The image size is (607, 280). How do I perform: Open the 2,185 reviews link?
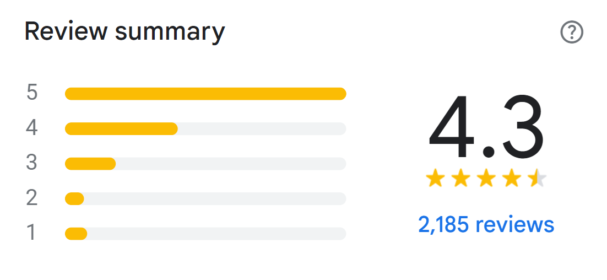click(486, 224)
